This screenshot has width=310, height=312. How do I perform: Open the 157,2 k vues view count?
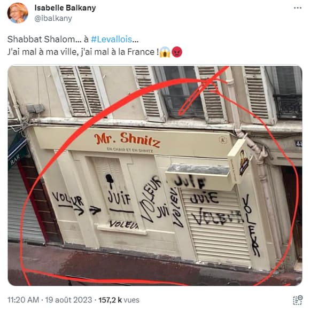(x=119, y=300)
